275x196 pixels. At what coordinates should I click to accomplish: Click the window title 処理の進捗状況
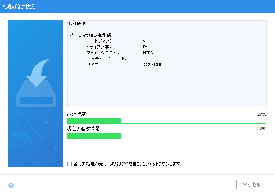click(x=18, y=7)
